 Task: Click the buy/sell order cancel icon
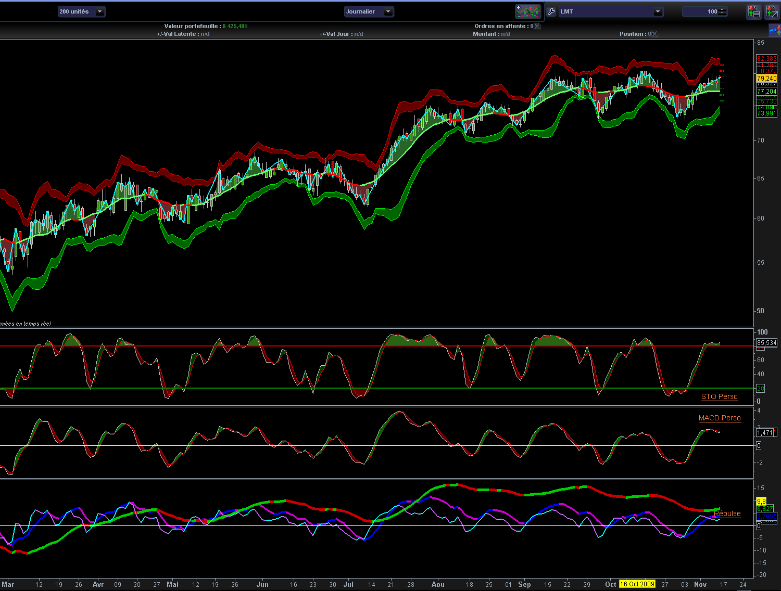[771, 11]
